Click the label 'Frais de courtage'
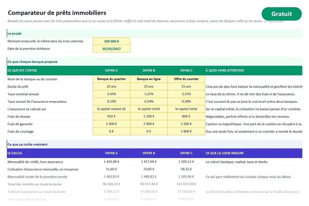Image resolution: width=309 pixels, height=206 pixels. (x=21, y=132)
